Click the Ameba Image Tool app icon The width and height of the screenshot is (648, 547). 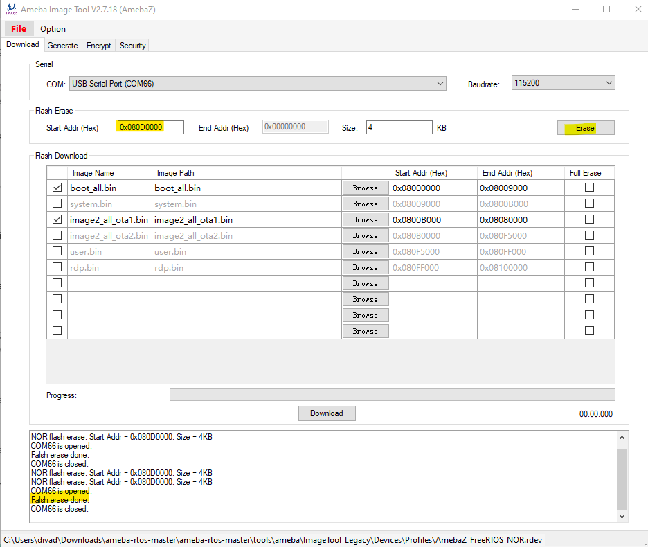tap(11, 9)
